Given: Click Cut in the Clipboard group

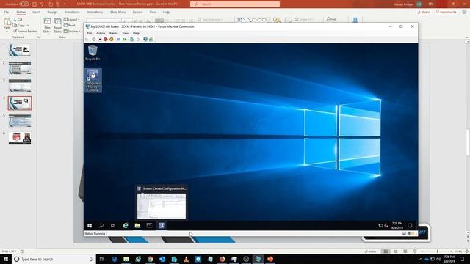Looking at the screenshot, I should pyautogui.click(x=18, y=20).
